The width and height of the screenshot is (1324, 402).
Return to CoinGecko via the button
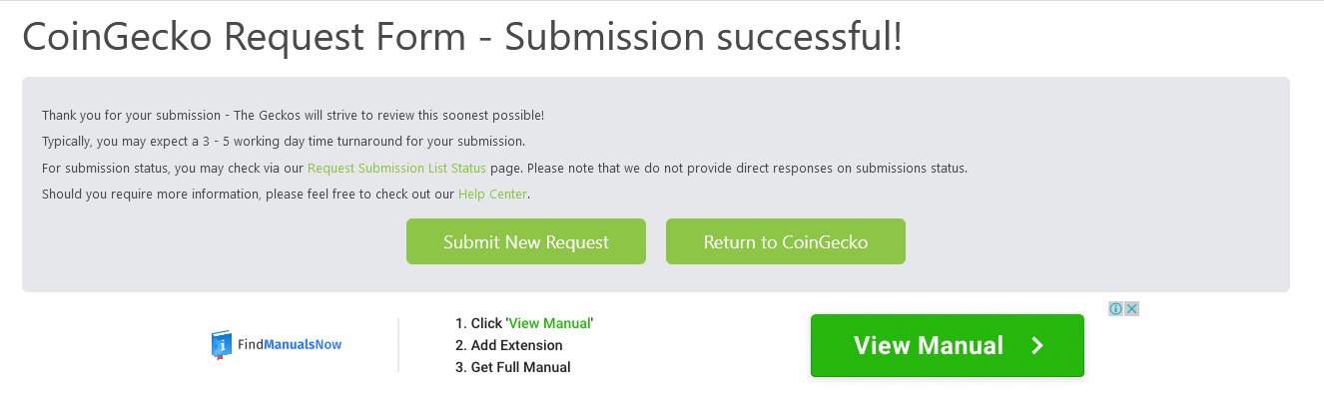786,241
